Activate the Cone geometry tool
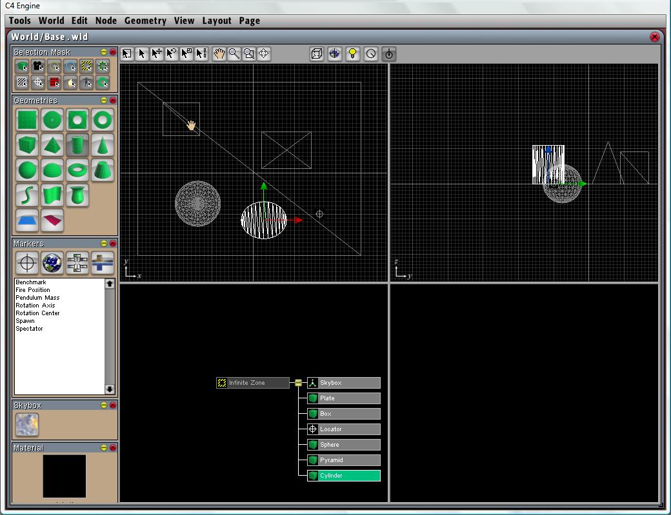This screenshot has height=515, width=671. (x=102, y=145)
